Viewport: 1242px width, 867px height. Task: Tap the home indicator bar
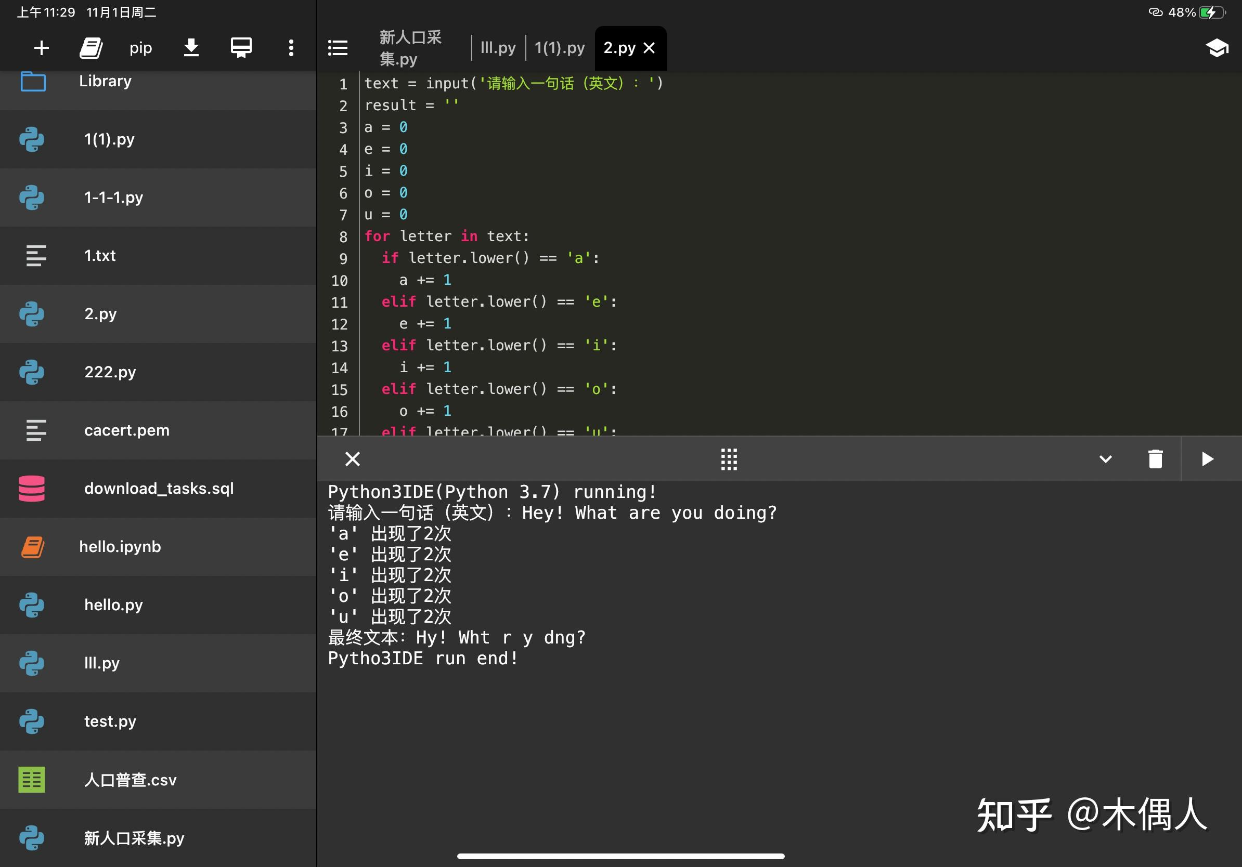pyautogui.click(x=620, y=856)
